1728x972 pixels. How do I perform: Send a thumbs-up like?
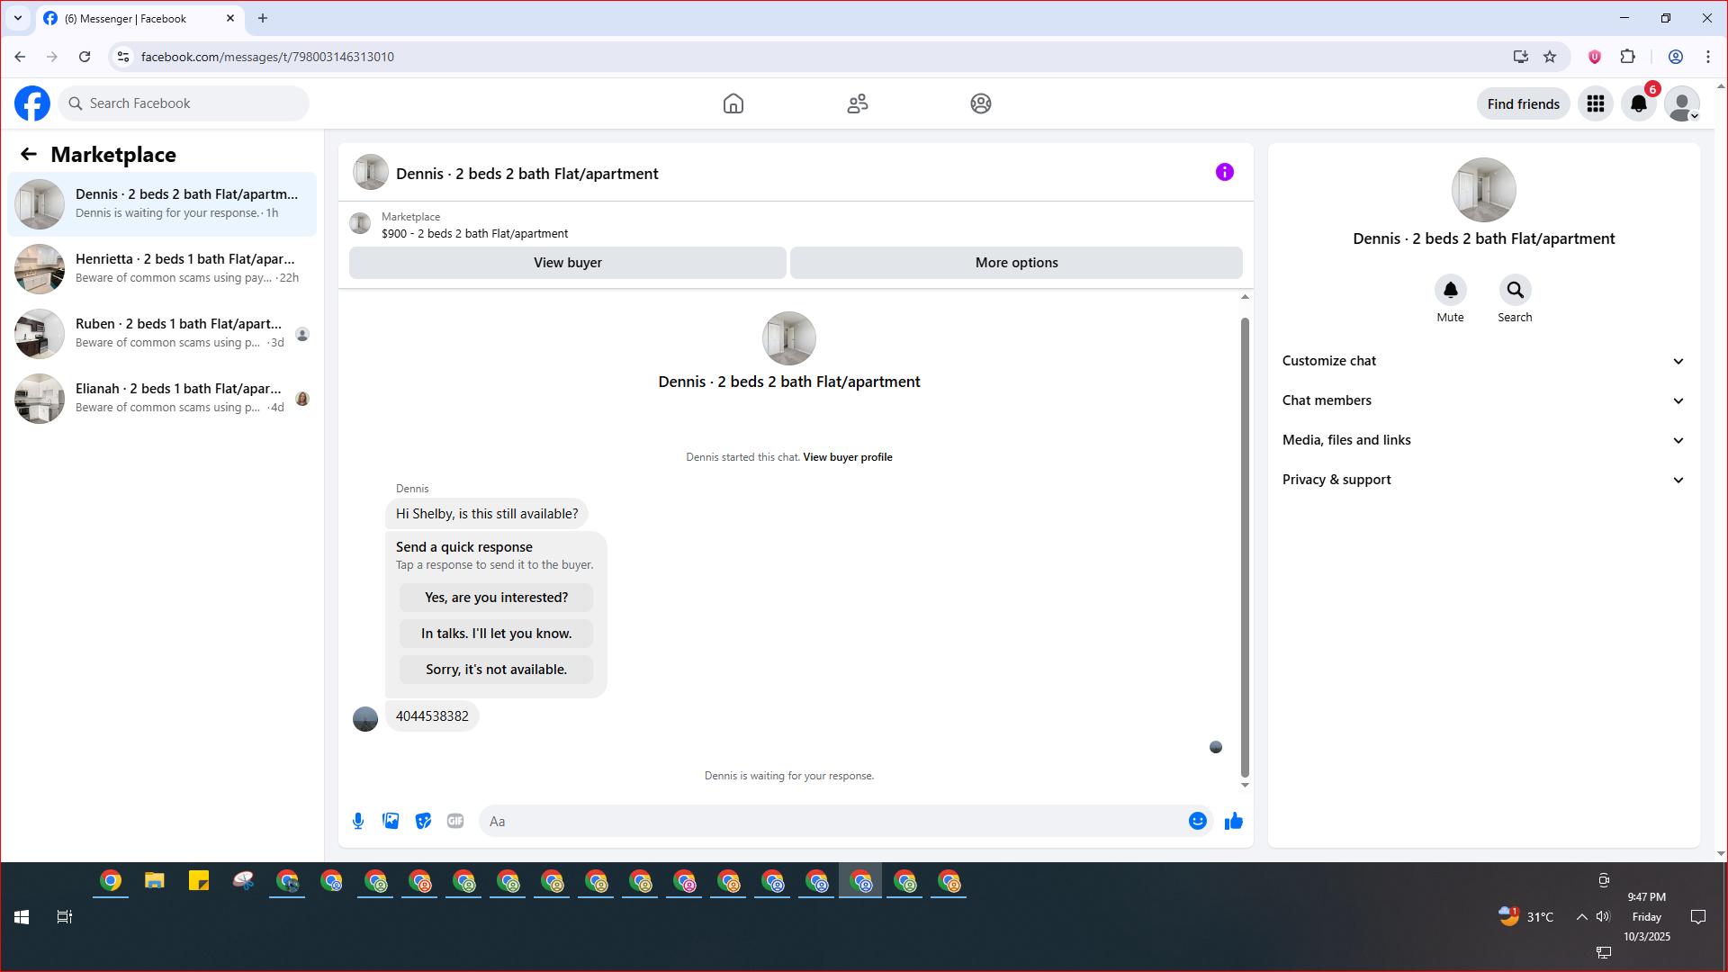coord(1234,821)
